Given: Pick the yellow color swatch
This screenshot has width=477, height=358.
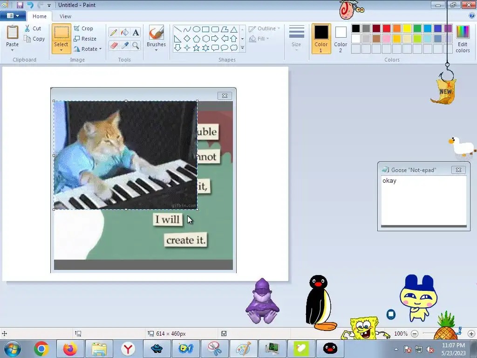Looking at the screenshot, I should (x=407, y=28).
